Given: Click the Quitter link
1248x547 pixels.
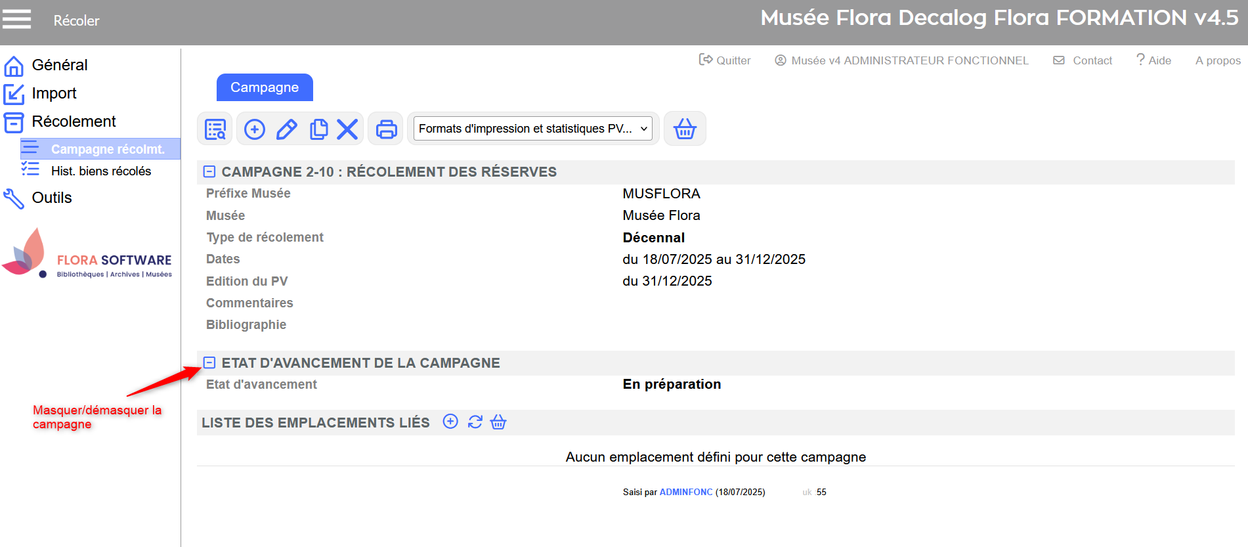Looking at the screenshot, I should point(725,60).
